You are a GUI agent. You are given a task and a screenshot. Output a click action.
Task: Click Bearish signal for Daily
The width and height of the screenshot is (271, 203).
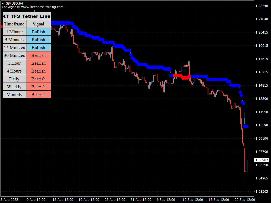click(x=39, y=79)
